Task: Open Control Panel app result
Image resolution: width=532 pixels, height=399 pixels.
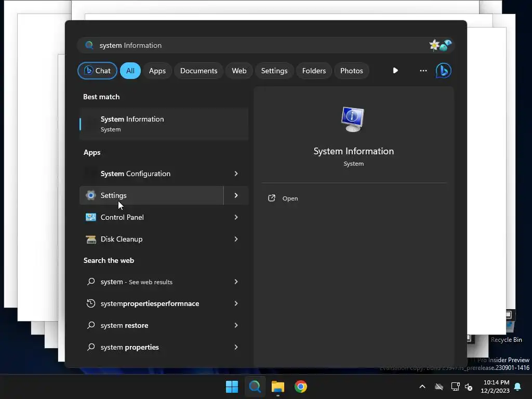Action: click(x=152, y=217)
